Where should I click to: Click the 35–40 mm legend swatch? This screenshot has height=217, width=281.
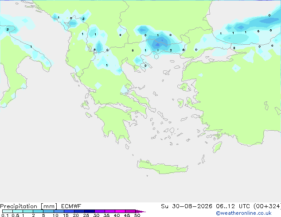(110, 211)
